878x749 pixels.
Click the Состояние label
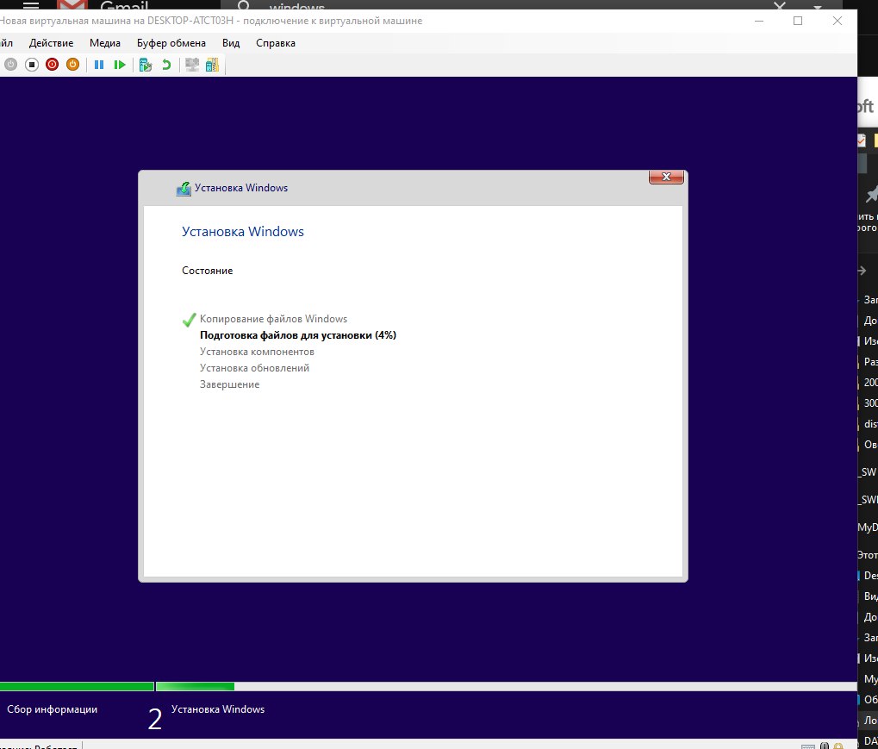point(207,271)
